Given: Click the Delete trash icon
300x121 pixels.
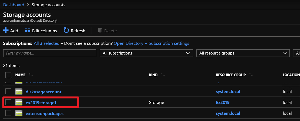Looking at the screenshot, I should (100, 30).
